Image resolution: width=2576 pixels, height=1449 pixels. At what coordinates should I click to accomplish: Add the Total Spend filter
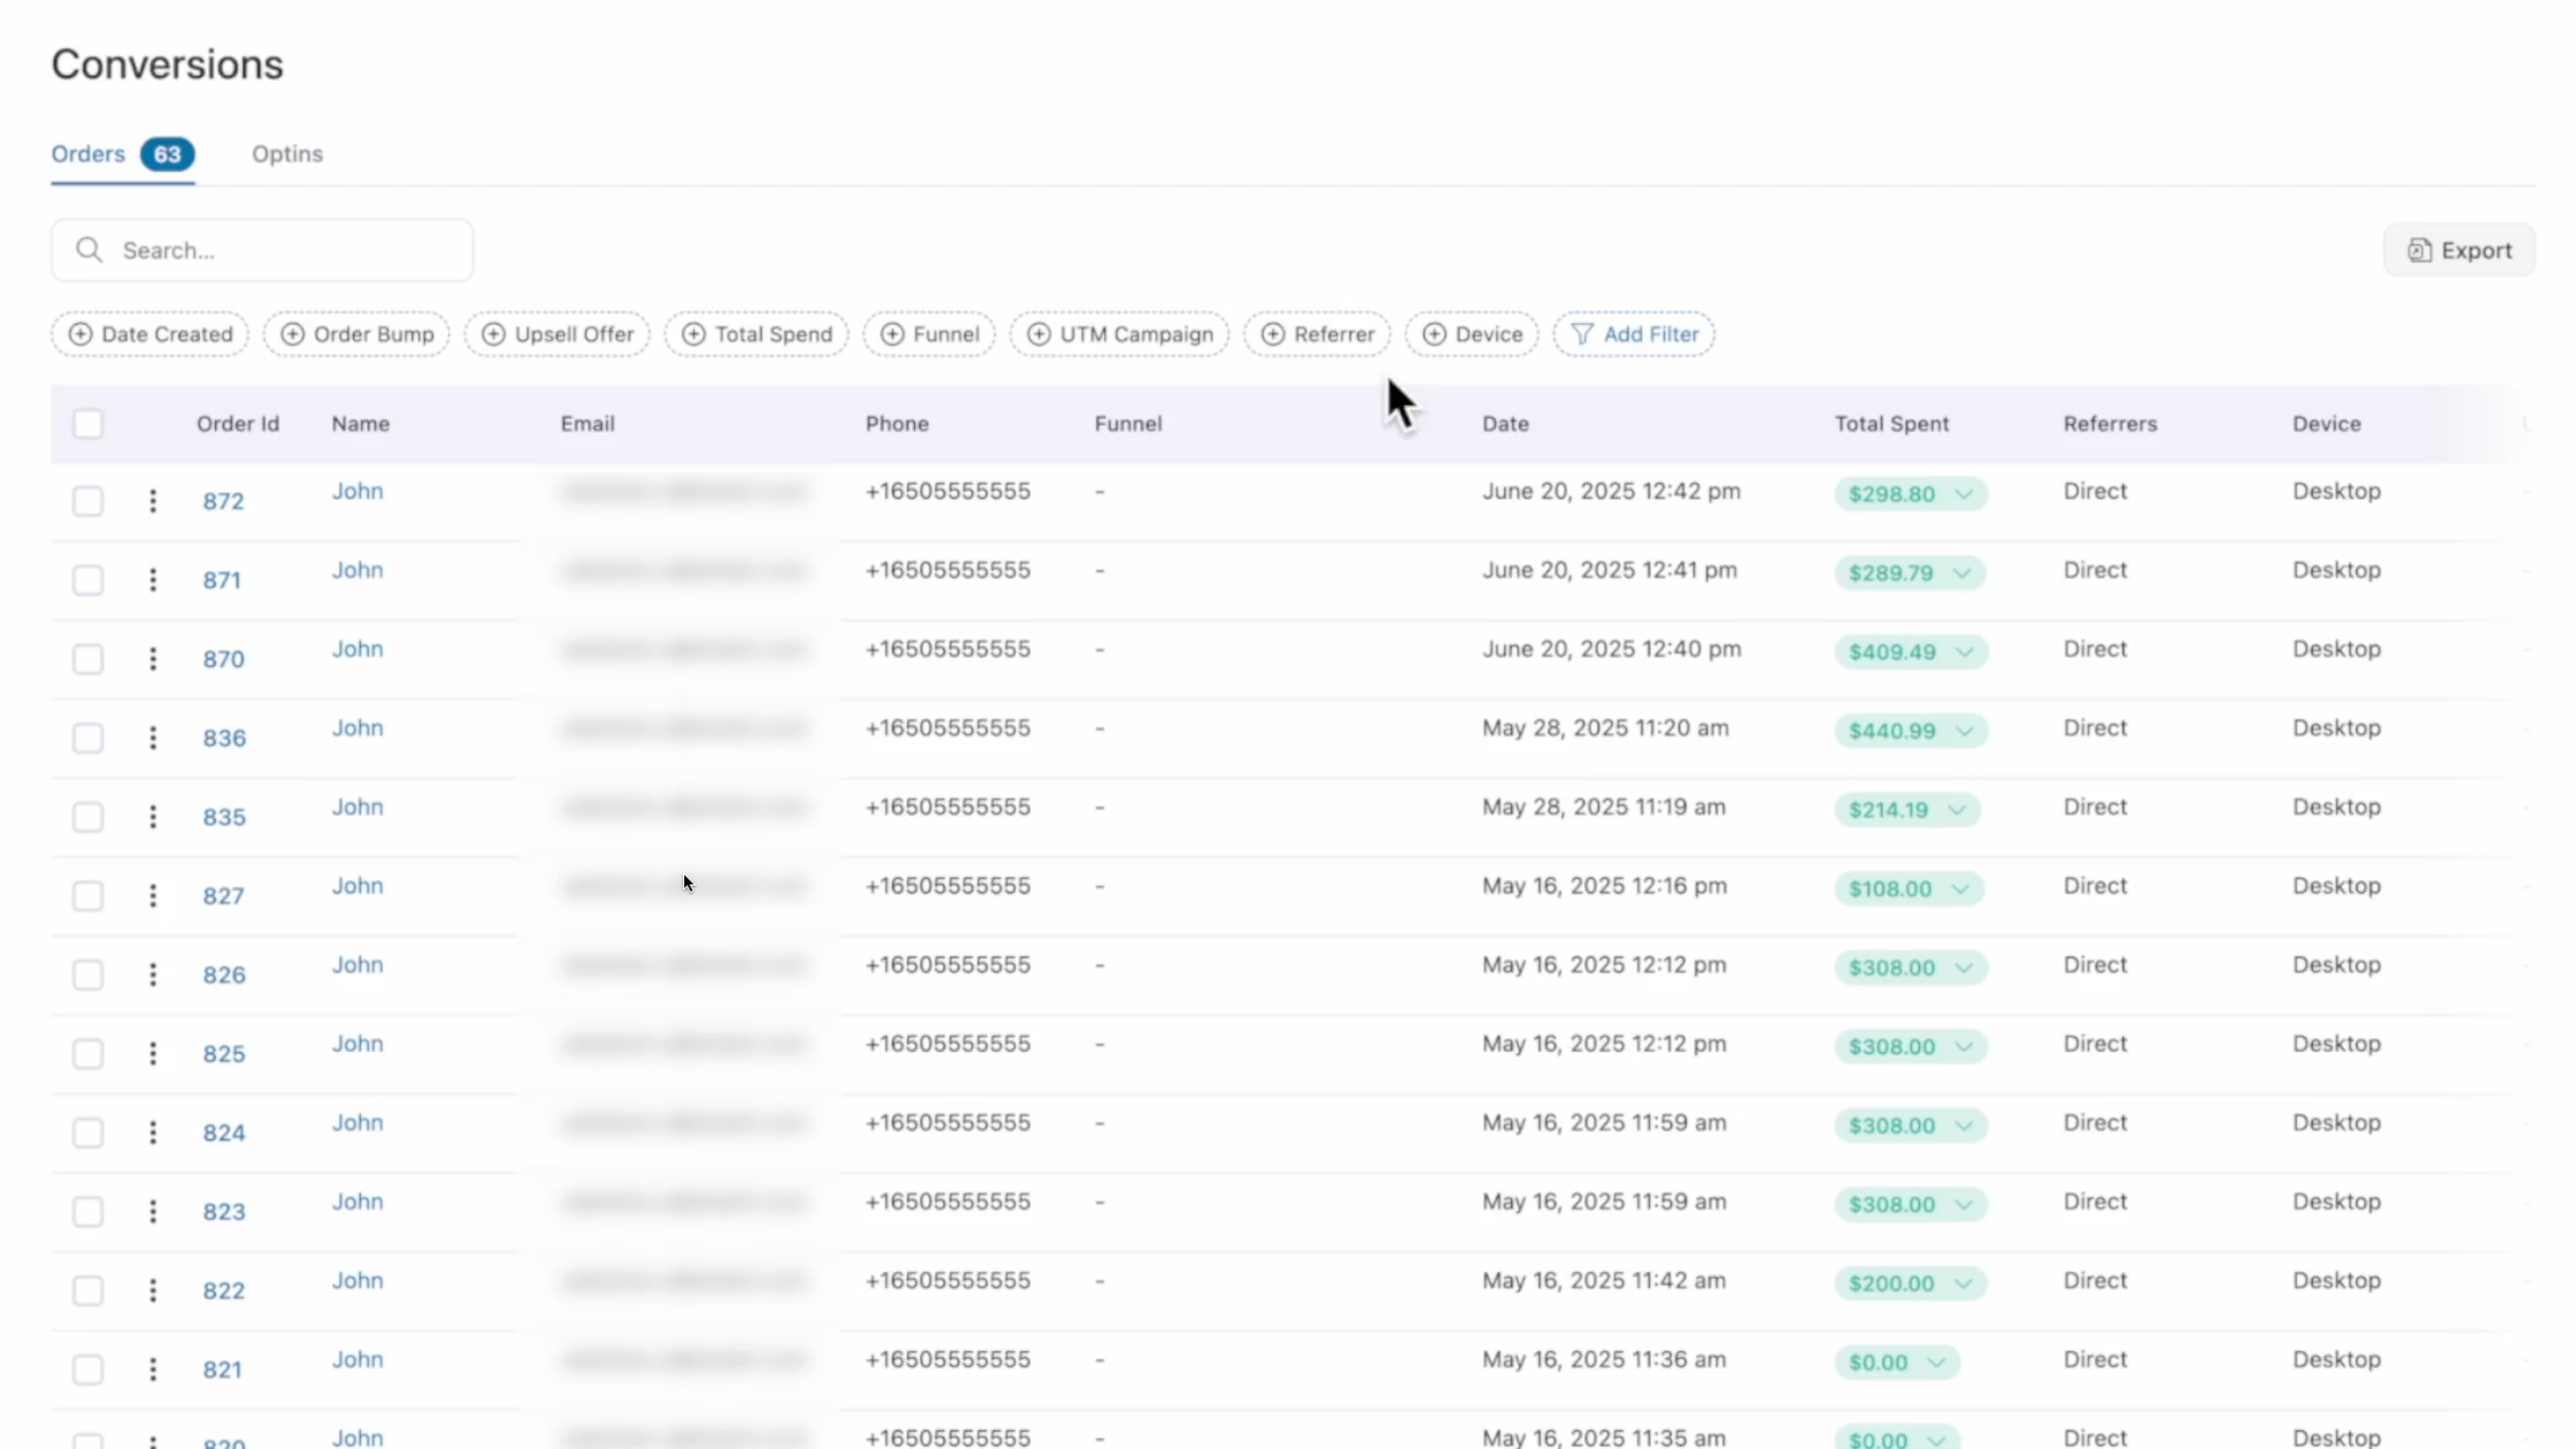(x=757, y=334)
